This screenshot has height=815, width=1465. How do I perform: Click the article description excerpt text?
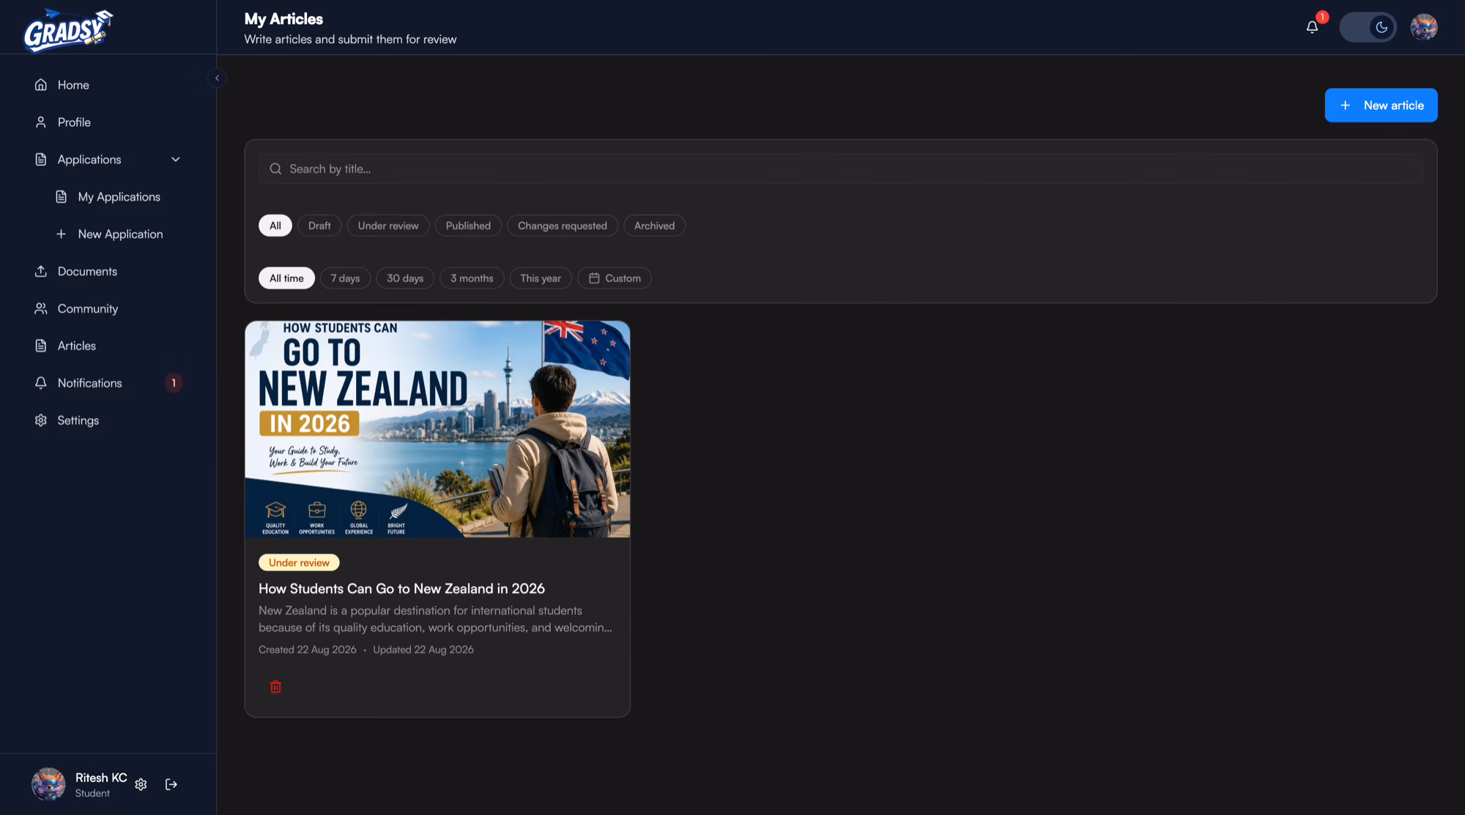(435, 619)
